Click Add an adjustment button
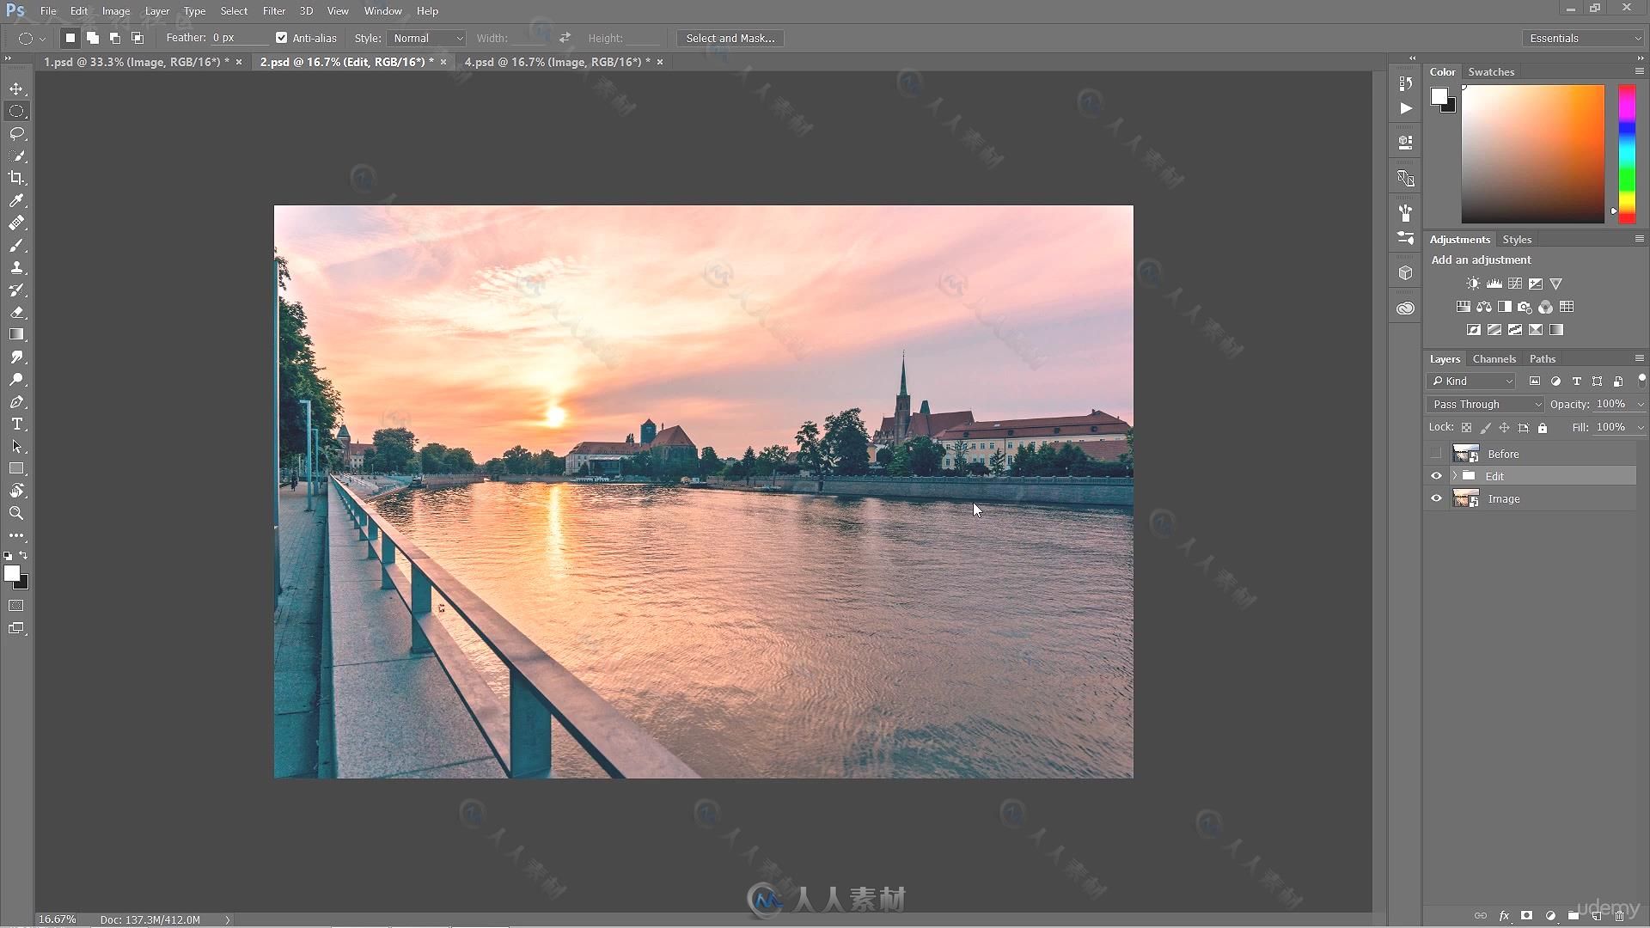 tap(1482, 259)
